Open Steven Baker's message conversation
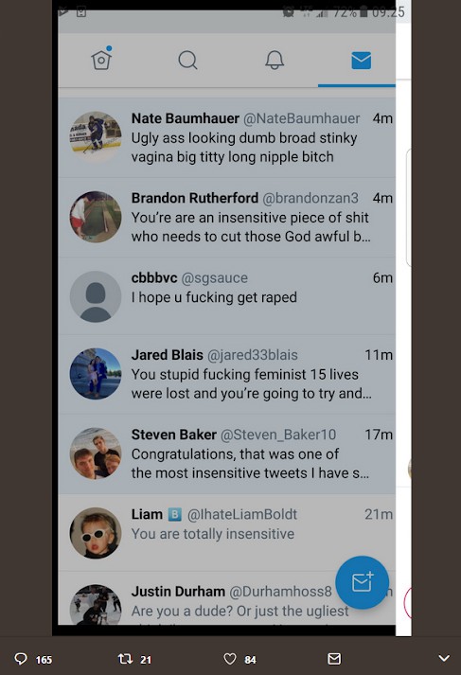 pos(227,453)
